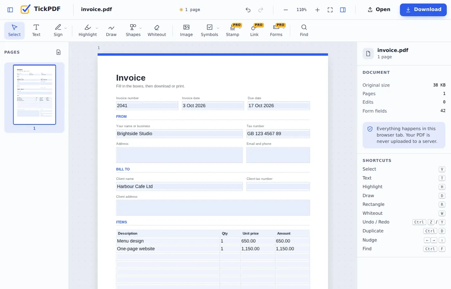Click the Menu design description cell
The width and height of the screenshot is (451, 289).
pos(168,241)
